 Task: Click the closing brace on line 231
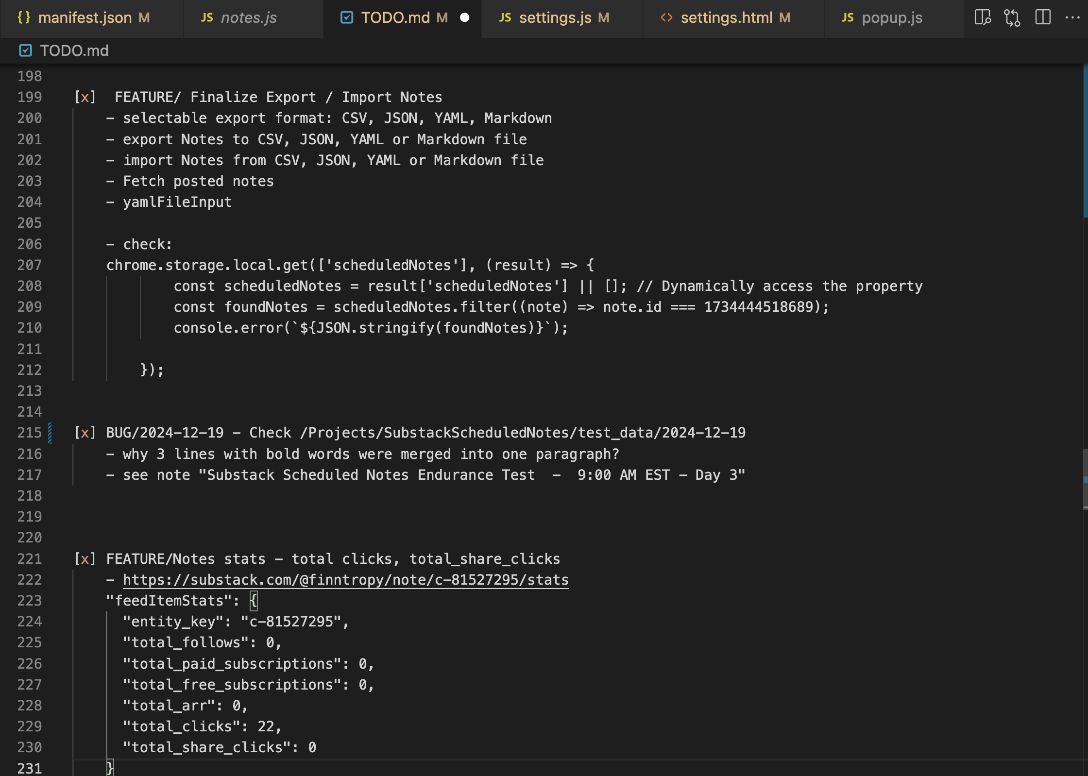110,768
